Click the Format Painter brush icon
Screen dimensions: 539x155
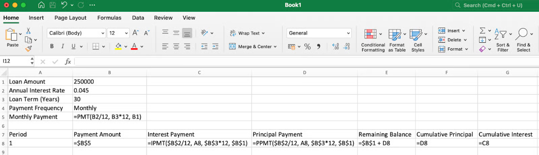click(x=28, y=48)
